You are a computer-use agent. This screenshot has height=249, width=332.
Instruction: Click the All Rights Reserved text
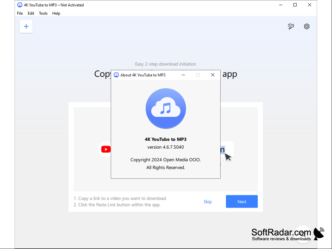166,167
